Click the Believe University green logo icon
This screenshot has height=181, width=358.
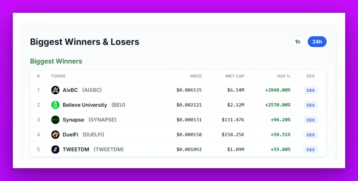pos(55,105)
